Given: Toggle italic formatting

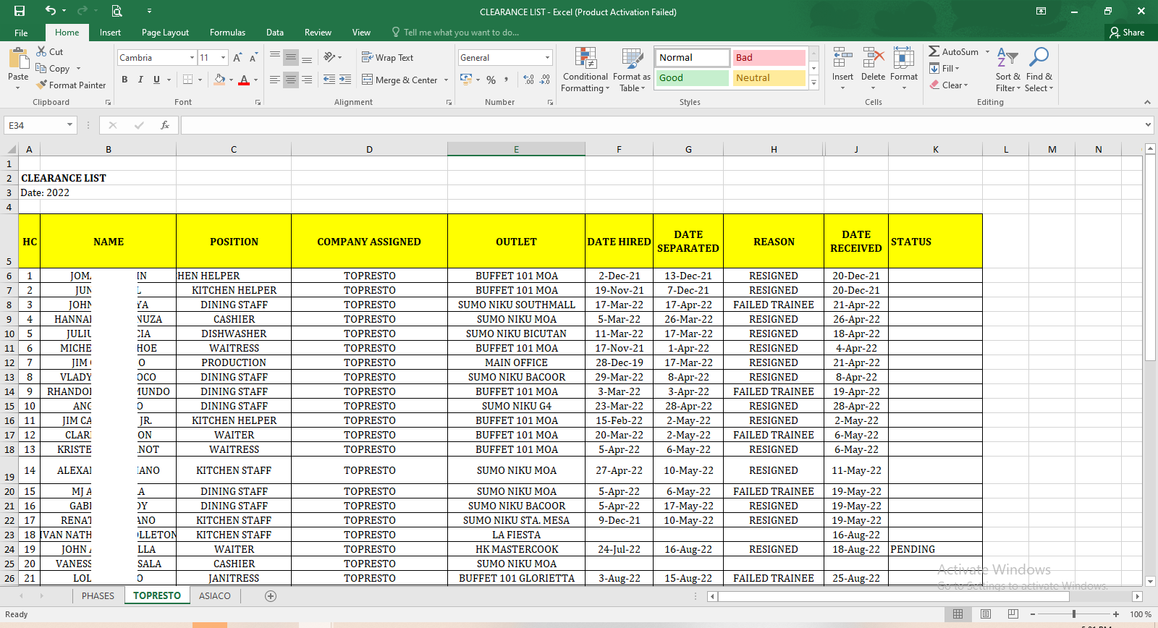Looking at the screenshot, I should [x=140, y=80].
